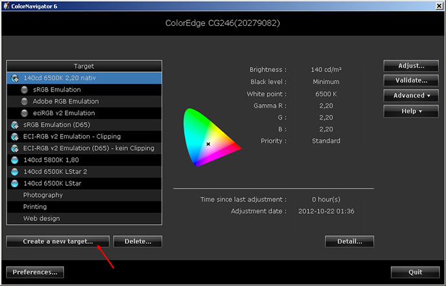Open the Advanced dropdown menu

click(411, 96)
